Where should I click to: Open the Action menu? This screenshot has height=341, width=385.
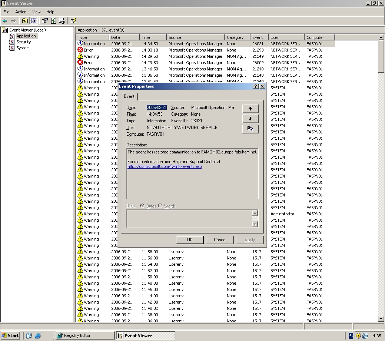tap(21, 12)
